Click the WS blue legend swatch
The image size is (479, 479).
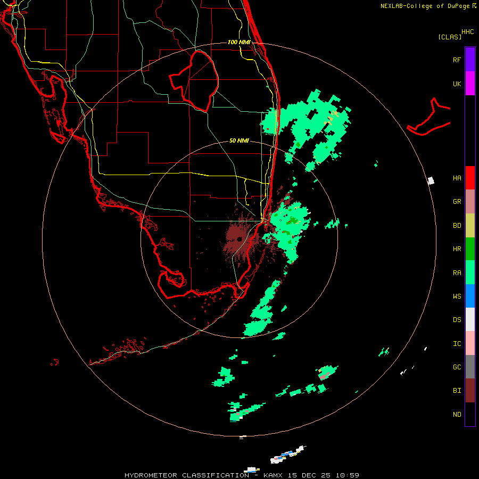tap(470, 296)
